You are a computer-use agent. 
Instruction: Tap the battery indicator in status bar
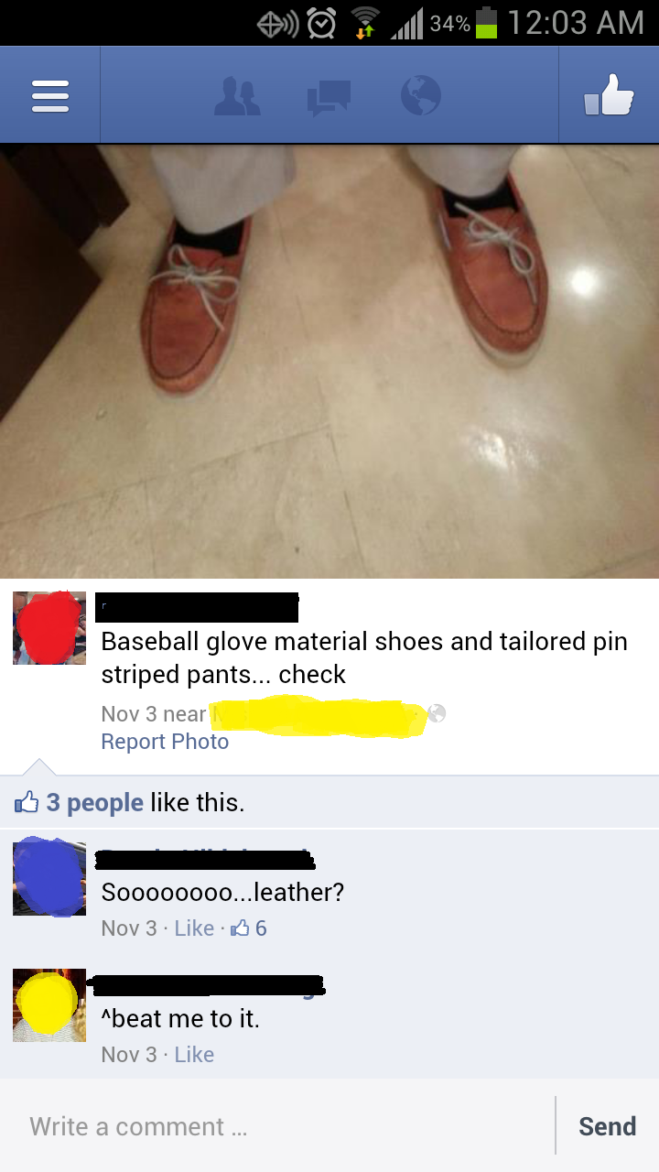tap(487, 22)
